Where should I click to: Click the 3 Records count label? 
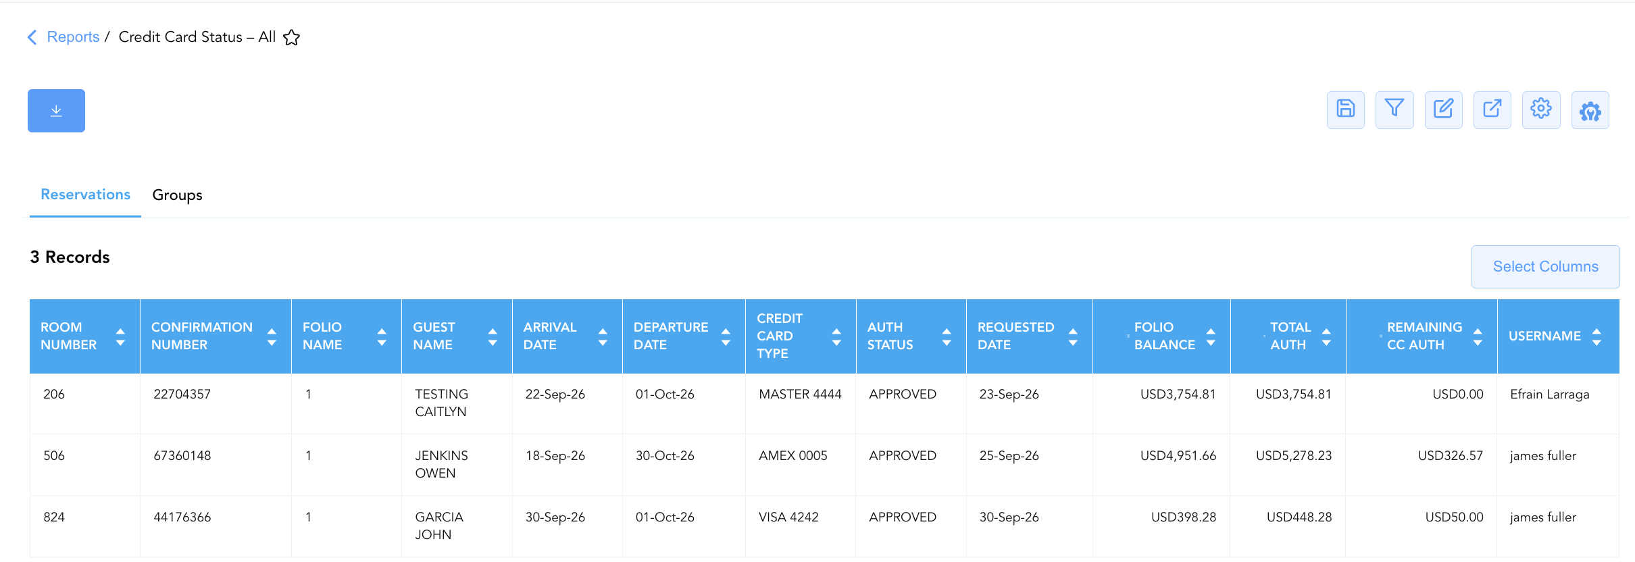pos(70,257)
